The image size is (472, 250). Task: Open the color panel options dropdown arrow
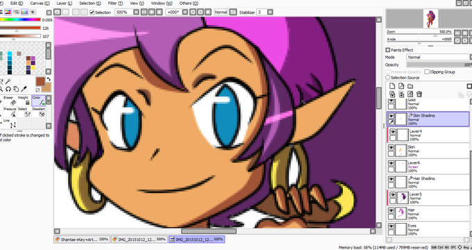tap(49, 12)
